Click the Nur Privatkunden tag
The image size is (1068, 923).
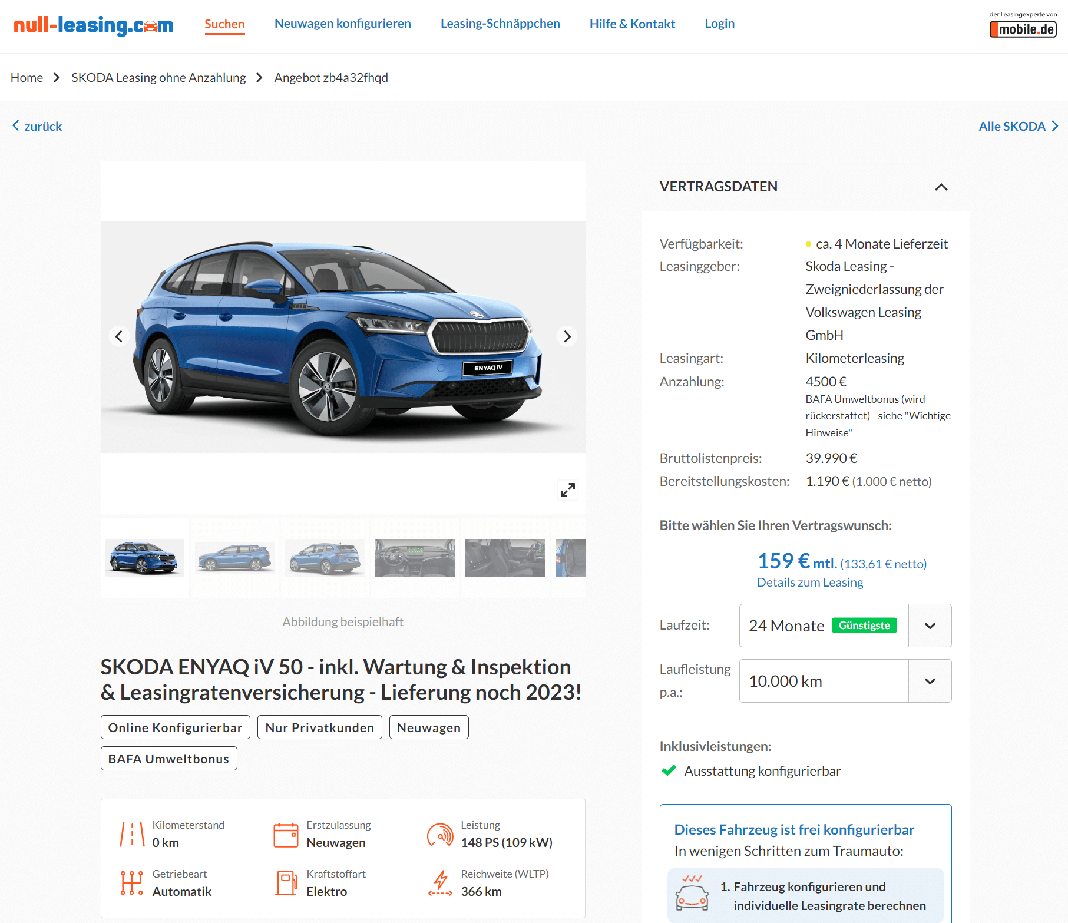(320, 727)
